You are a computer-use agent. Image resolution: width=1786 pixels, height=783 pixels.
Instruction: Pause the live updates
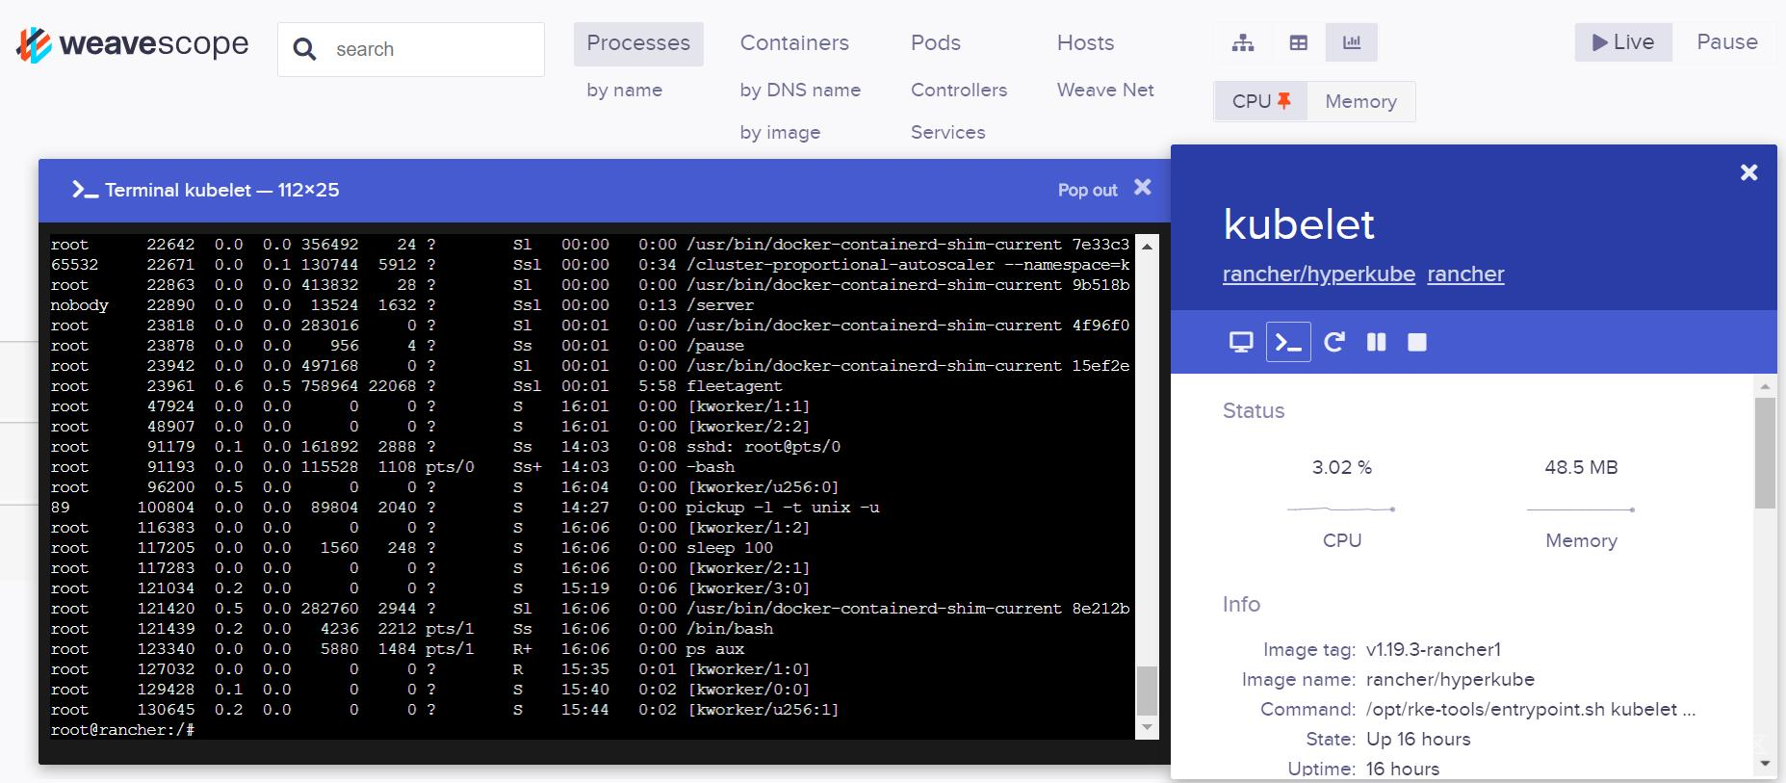[1727, 42]
